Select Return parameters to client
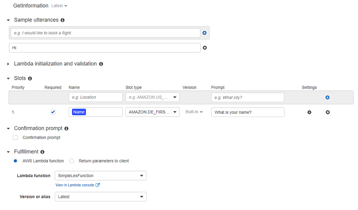 [71, 161]
